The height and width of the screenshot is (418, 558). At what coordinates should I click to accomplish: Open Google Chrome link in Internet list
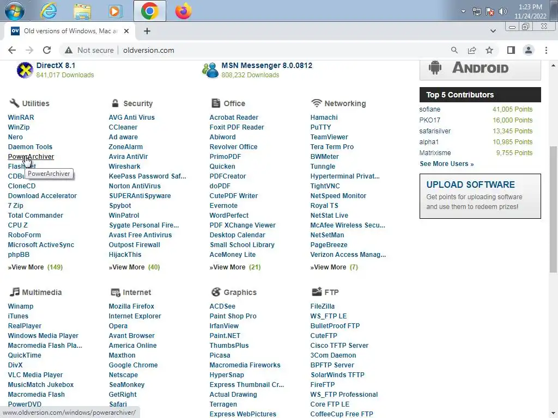[x=133, y=365]
